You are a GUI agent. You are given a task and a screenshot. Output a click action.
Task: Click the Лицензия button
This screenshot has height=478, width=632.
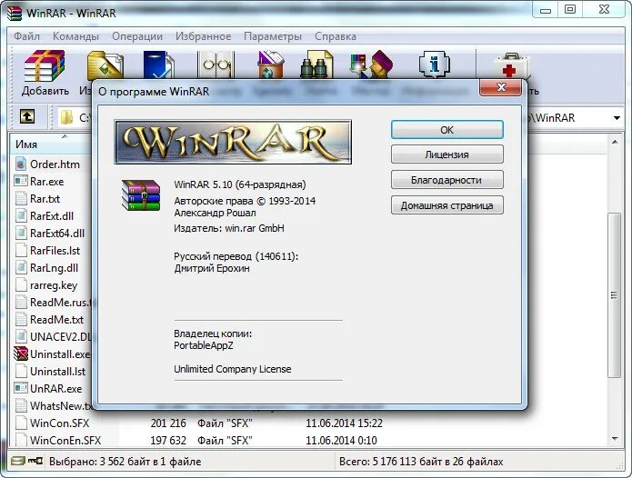[x=447, y=154]
